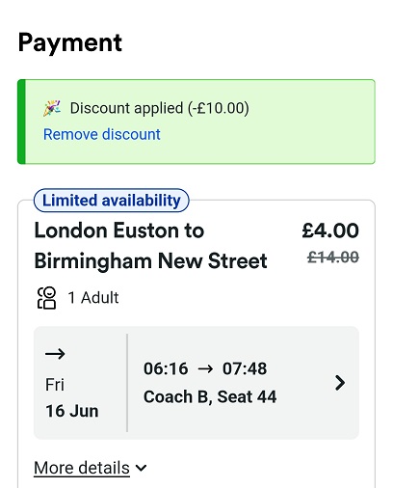This screenshot has height=488, width=393.
Task: Click the Coach B, Seat 44 reservation
Action: 210,396
